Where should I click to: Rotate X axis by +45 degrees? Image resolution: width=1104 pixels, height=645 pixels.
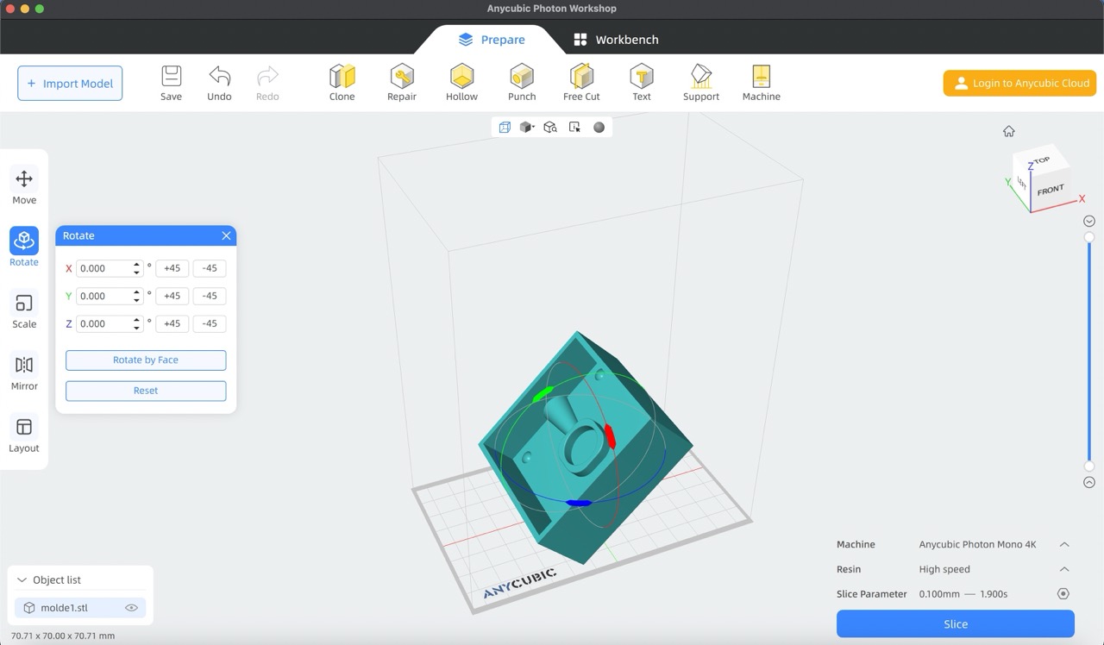point(172,268)
